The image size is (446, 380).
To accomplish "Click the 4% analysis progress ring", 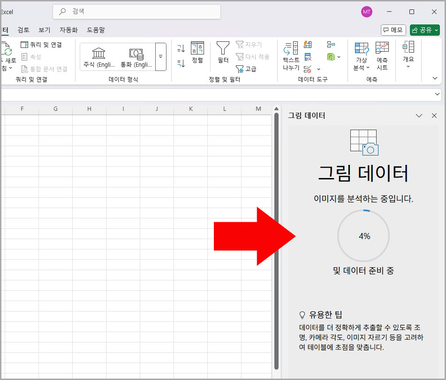I will tap(363, 236).
